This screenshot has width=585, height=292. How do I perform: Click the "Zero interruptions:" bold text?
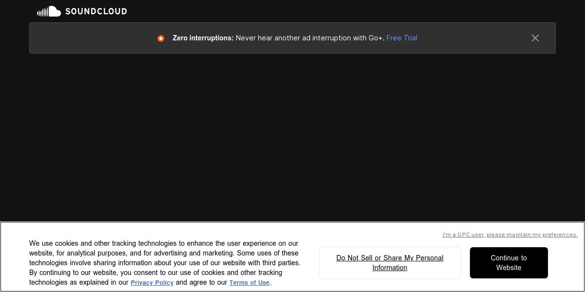click(203, 38)
